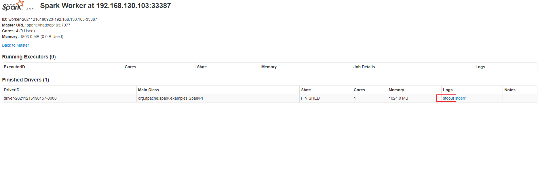Click the Spark Worker page title

[105, 6]
